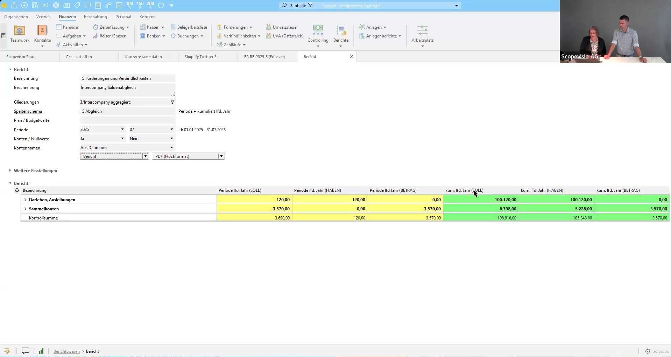Viewport: 671px width, 357px height.
Task: Click the comment icon in status bar
Action: (x=26, y=351)
